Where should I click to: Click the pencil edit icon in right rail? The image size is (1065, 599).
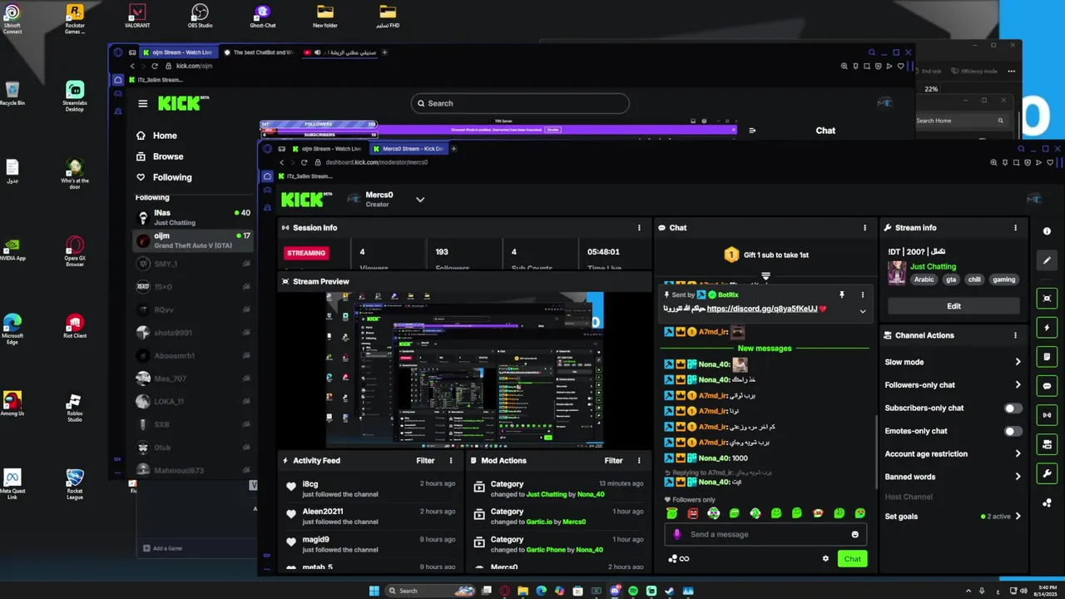tap(1047, 260)
